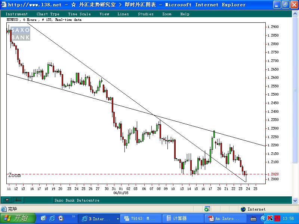Click the 06/01/05 date axis label

[x=121, y=193]
